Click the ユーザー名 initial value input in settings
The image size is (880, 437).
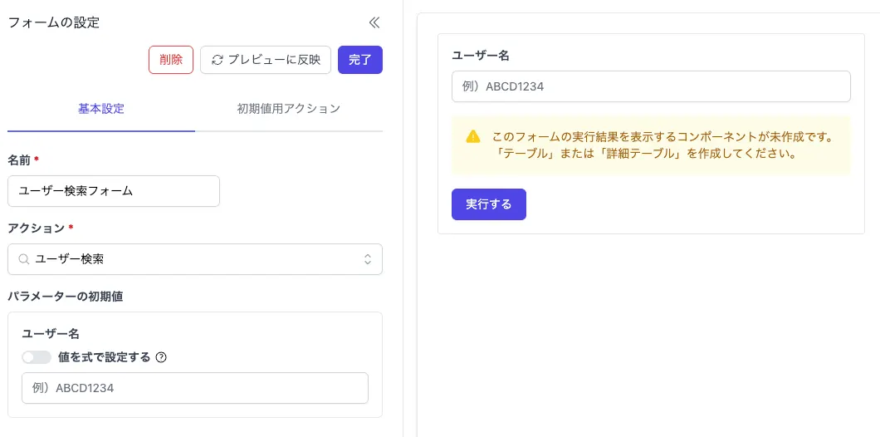[195, 388]
